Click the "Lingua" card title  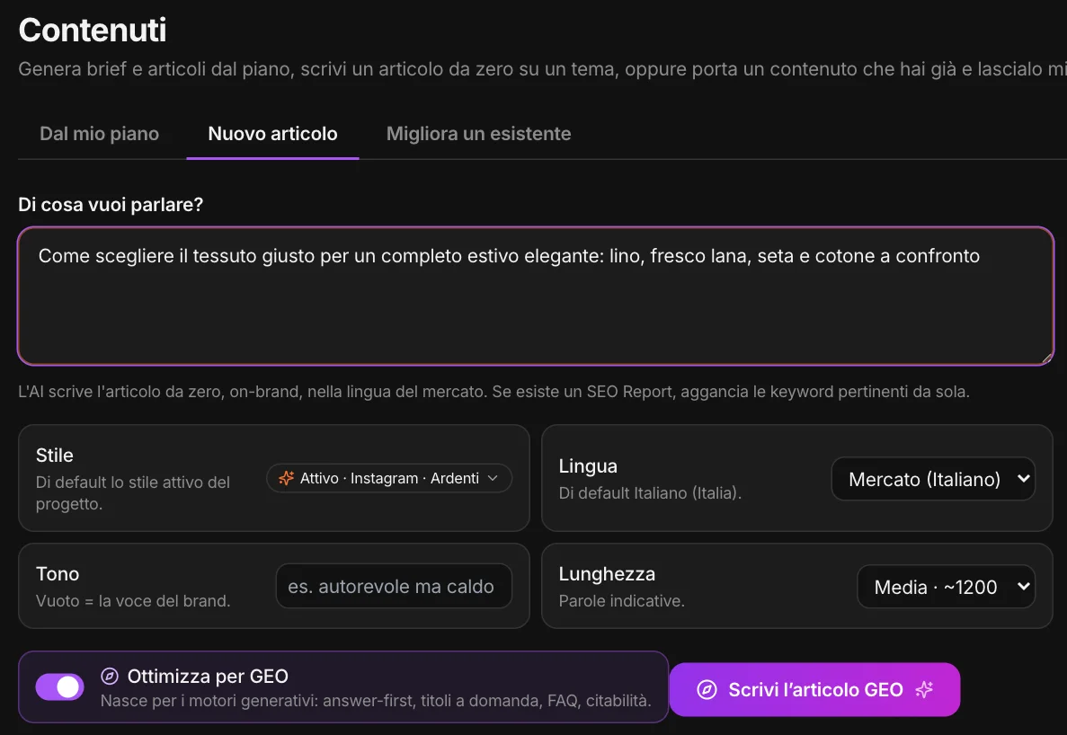point(588,466)
